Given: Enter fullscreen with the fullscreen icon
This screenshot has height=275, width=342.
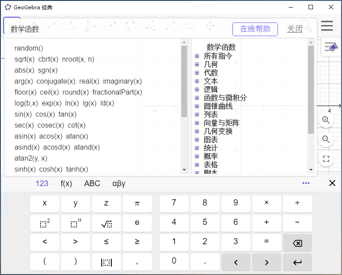Looking at the screenshot, I should click(326, 159).
